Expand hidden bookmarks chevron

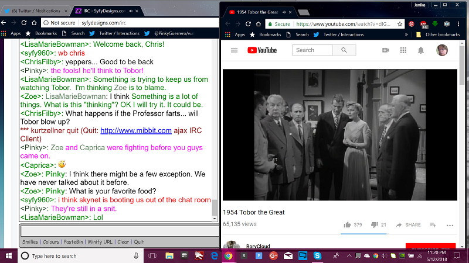click(406, 34)
